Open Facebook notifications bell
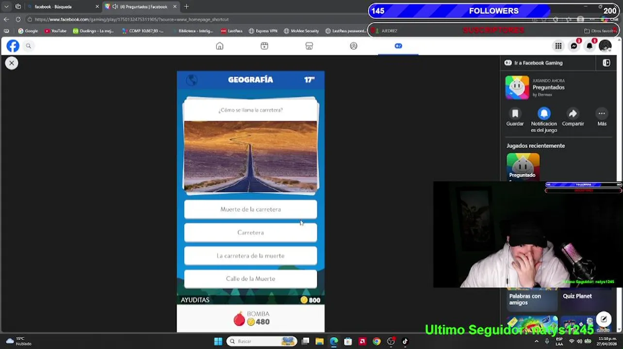623x349 pixels. point(590,46)
